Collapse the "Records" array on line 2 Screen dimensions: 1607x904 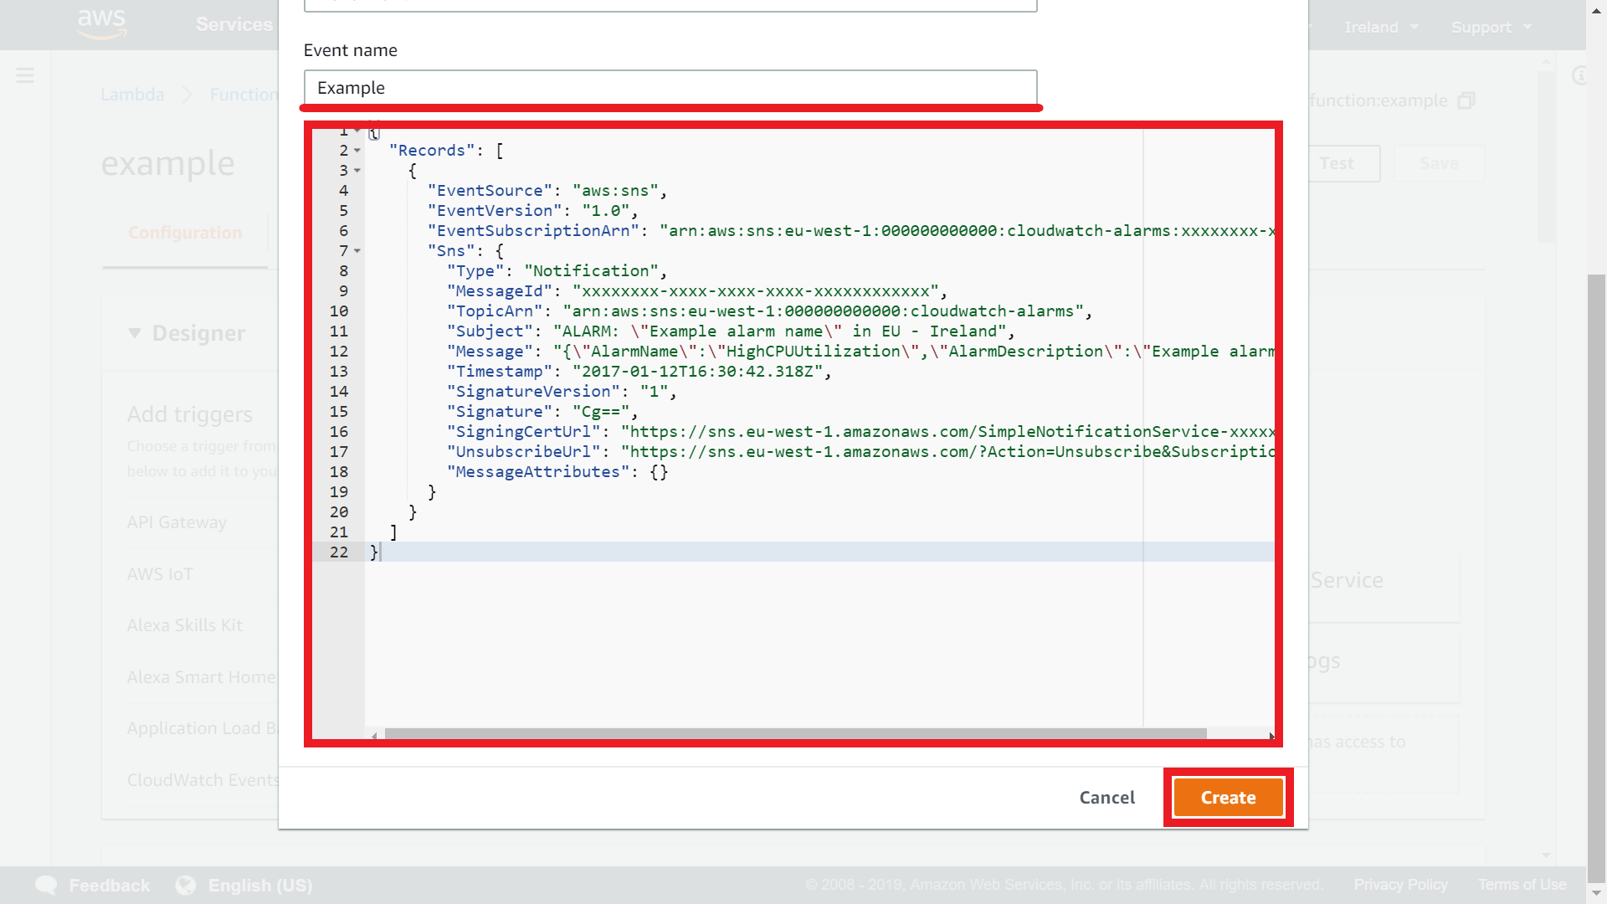(357, 151)
